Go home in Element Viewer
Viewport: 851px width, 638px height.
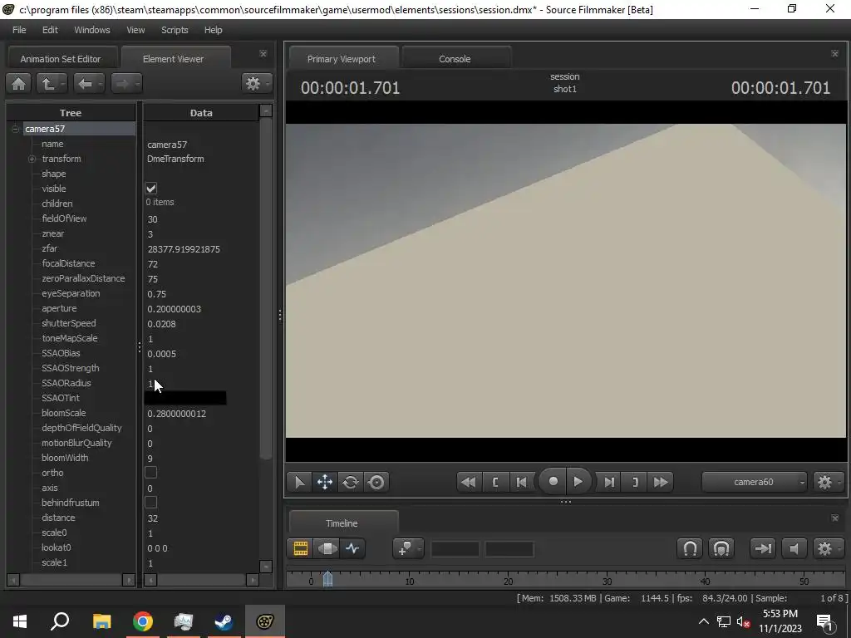tap(18, 84)
